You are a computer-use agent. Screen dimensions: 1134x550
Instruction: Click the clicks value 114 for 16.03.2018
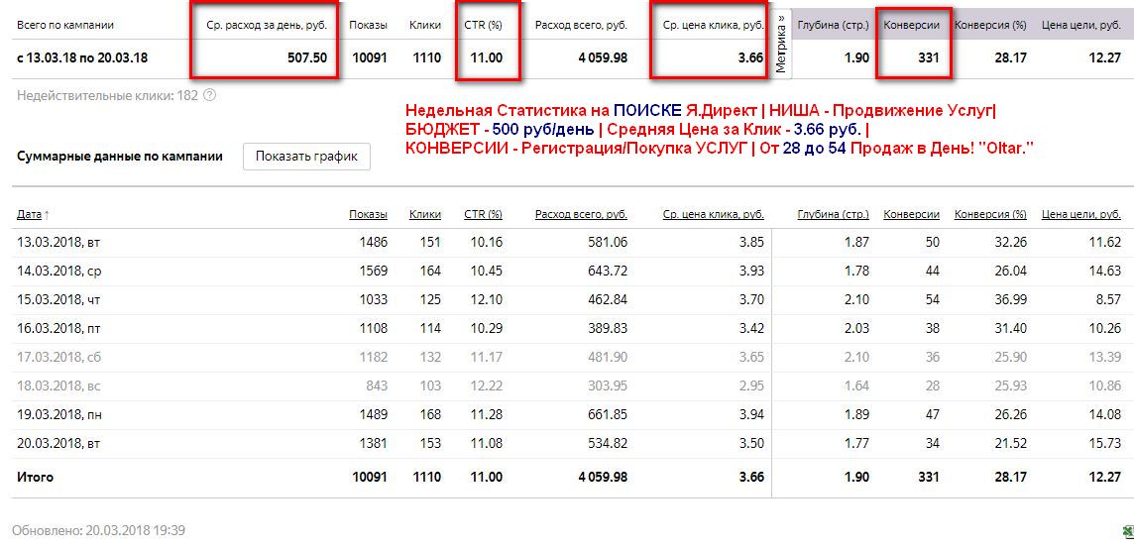431,329
